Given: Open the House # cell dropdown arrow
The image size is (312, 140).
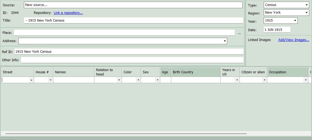Looking at the screenshot, I should coord(50,80).
